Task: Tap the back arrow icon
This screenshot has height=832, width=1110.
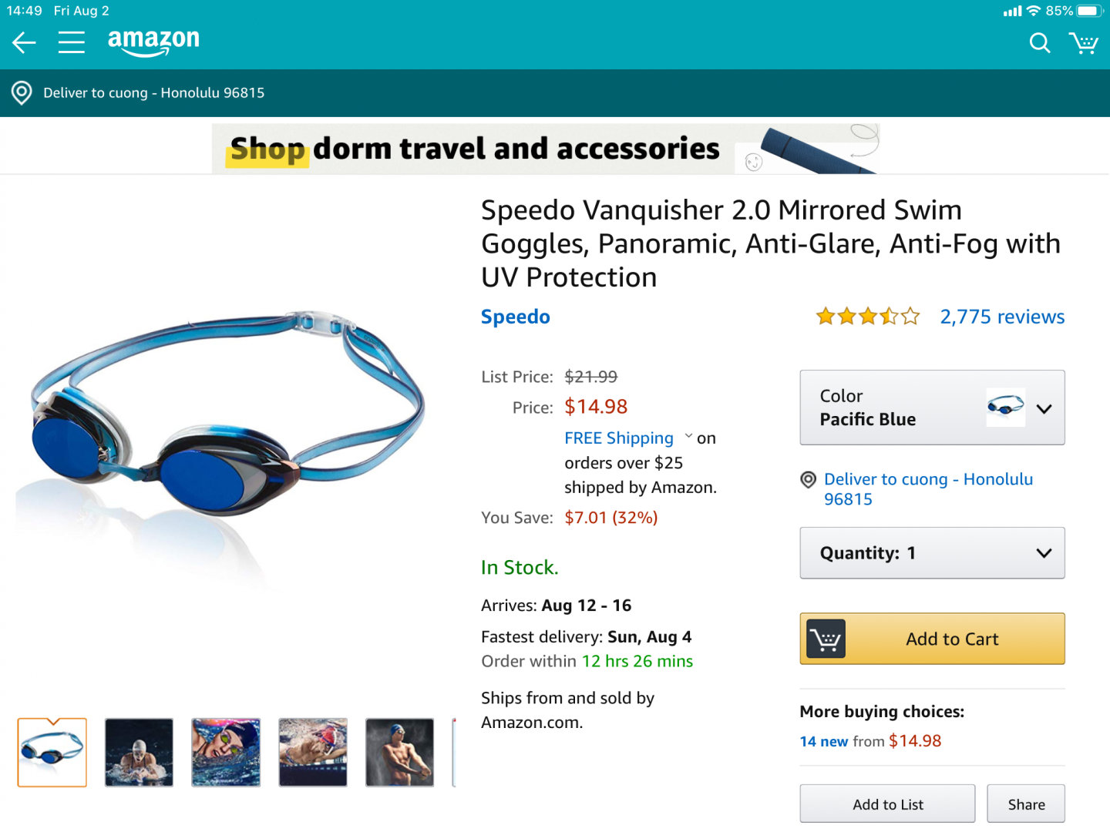Action: pos(25,42)
